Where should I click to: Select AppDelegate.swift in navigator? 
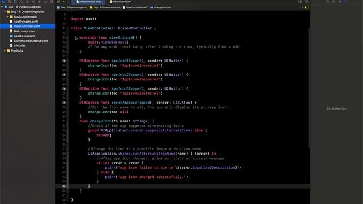pos(26,22)
